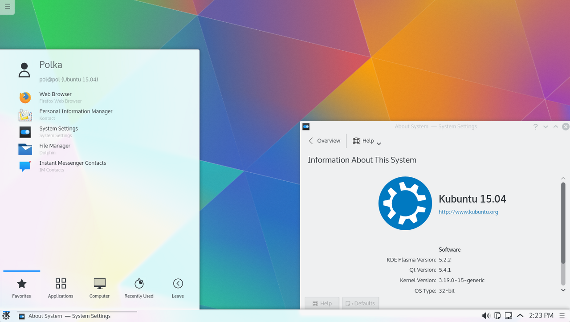Switch to the Applications tab

(61, 288)
